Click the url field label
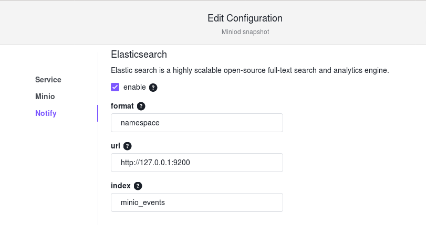This screenshot has width=426, height=225. pos(116,146)
